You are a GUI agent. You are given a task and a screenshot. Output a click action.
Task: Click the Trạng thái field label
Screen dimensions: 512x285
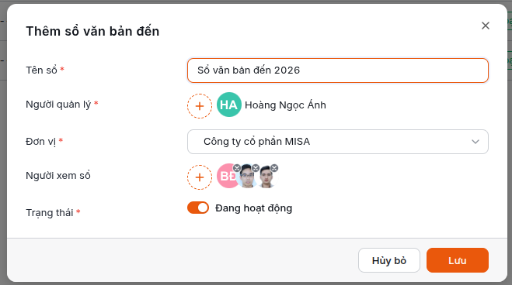(x=50, y=213)
